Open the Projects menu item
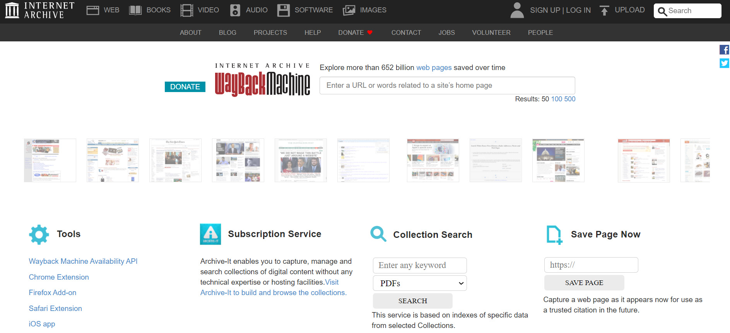Image resolution: width=730 pixels, height=333 pixels. tap(270, 32)
